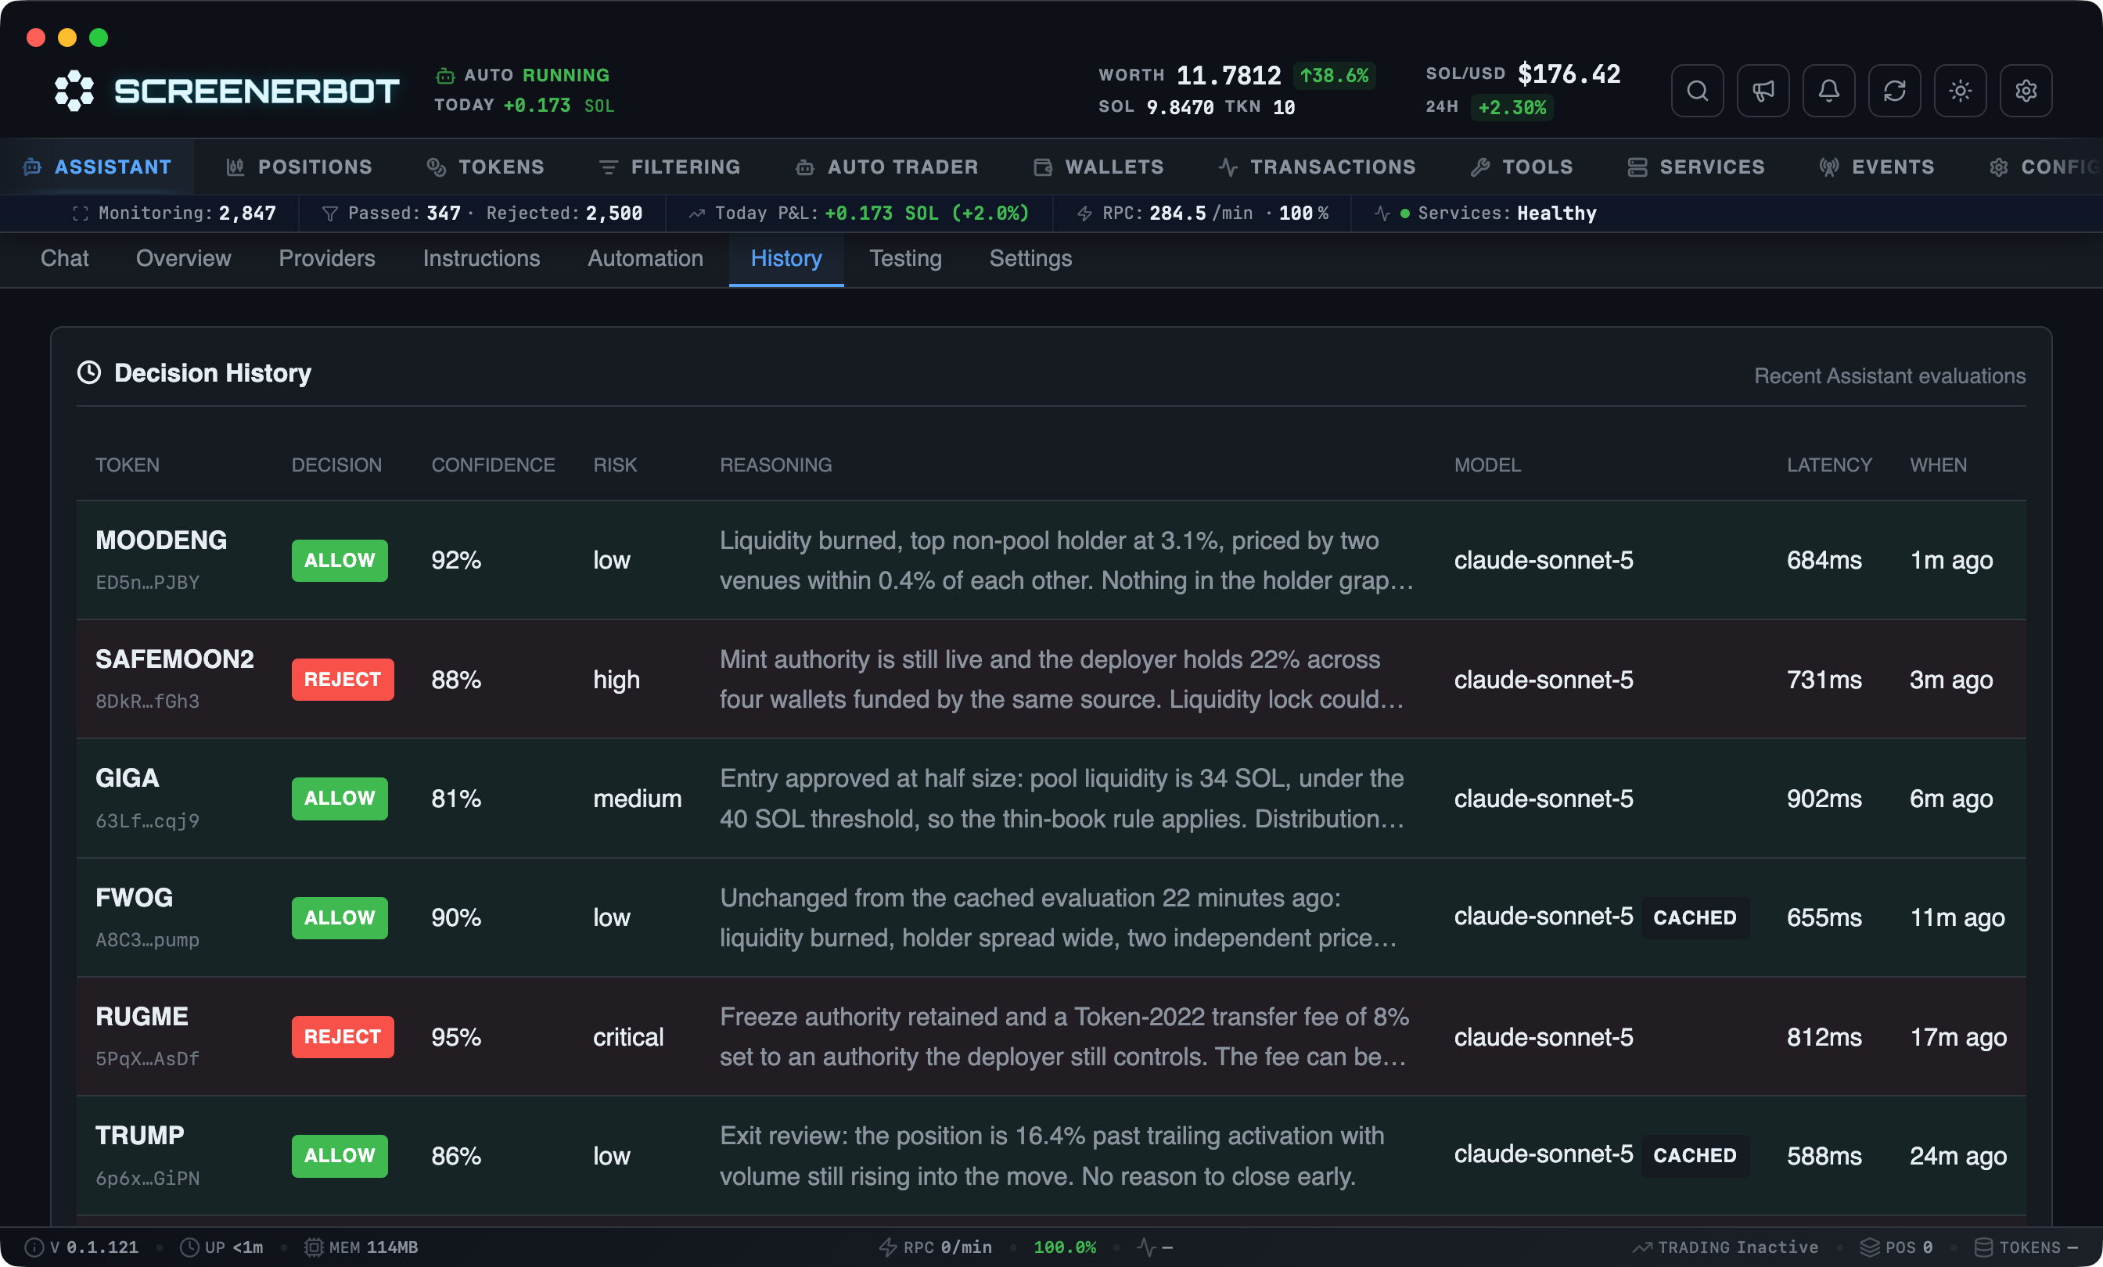Screen dimensions: 2103x1267
Task: Switch to the Chat sub-tab
Action: [x=65, y=259]
